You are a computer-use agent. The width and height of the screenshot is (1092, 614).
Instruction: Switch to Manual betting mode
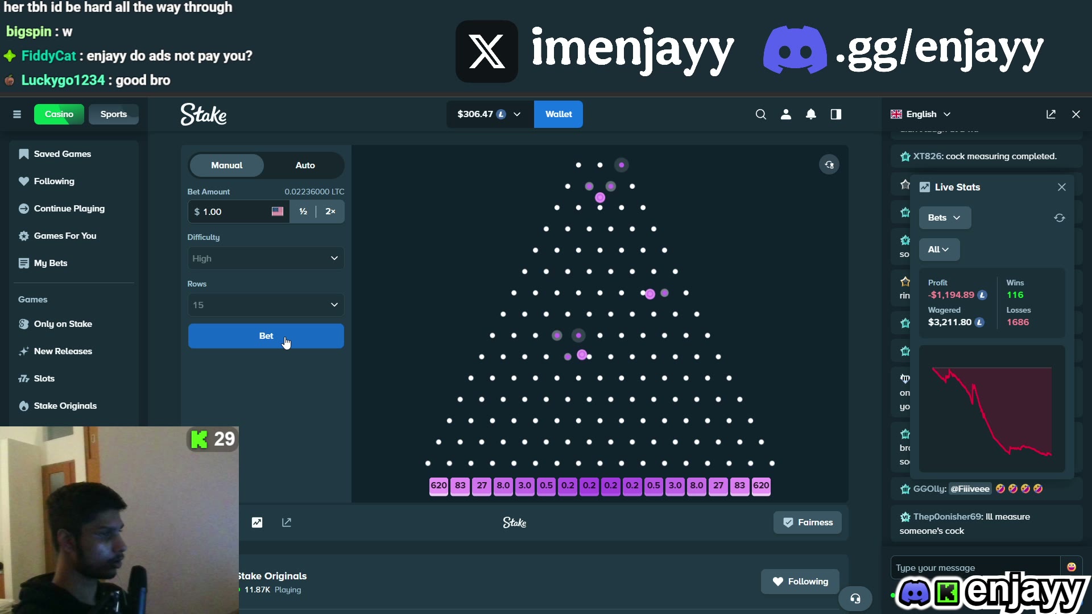click(x=226, y=165)
